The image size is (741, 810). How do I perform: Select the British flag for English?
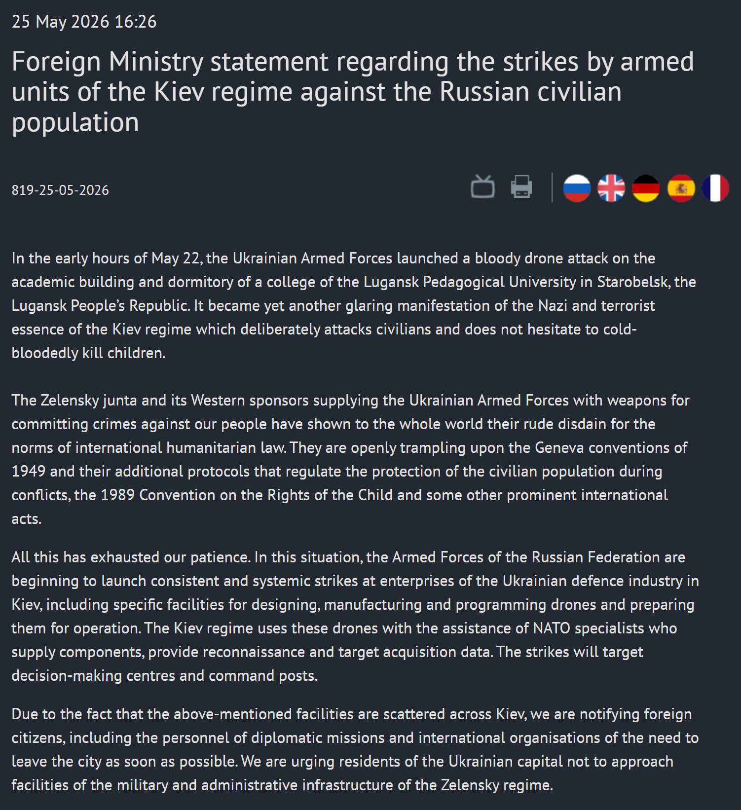tap(611, 188)
